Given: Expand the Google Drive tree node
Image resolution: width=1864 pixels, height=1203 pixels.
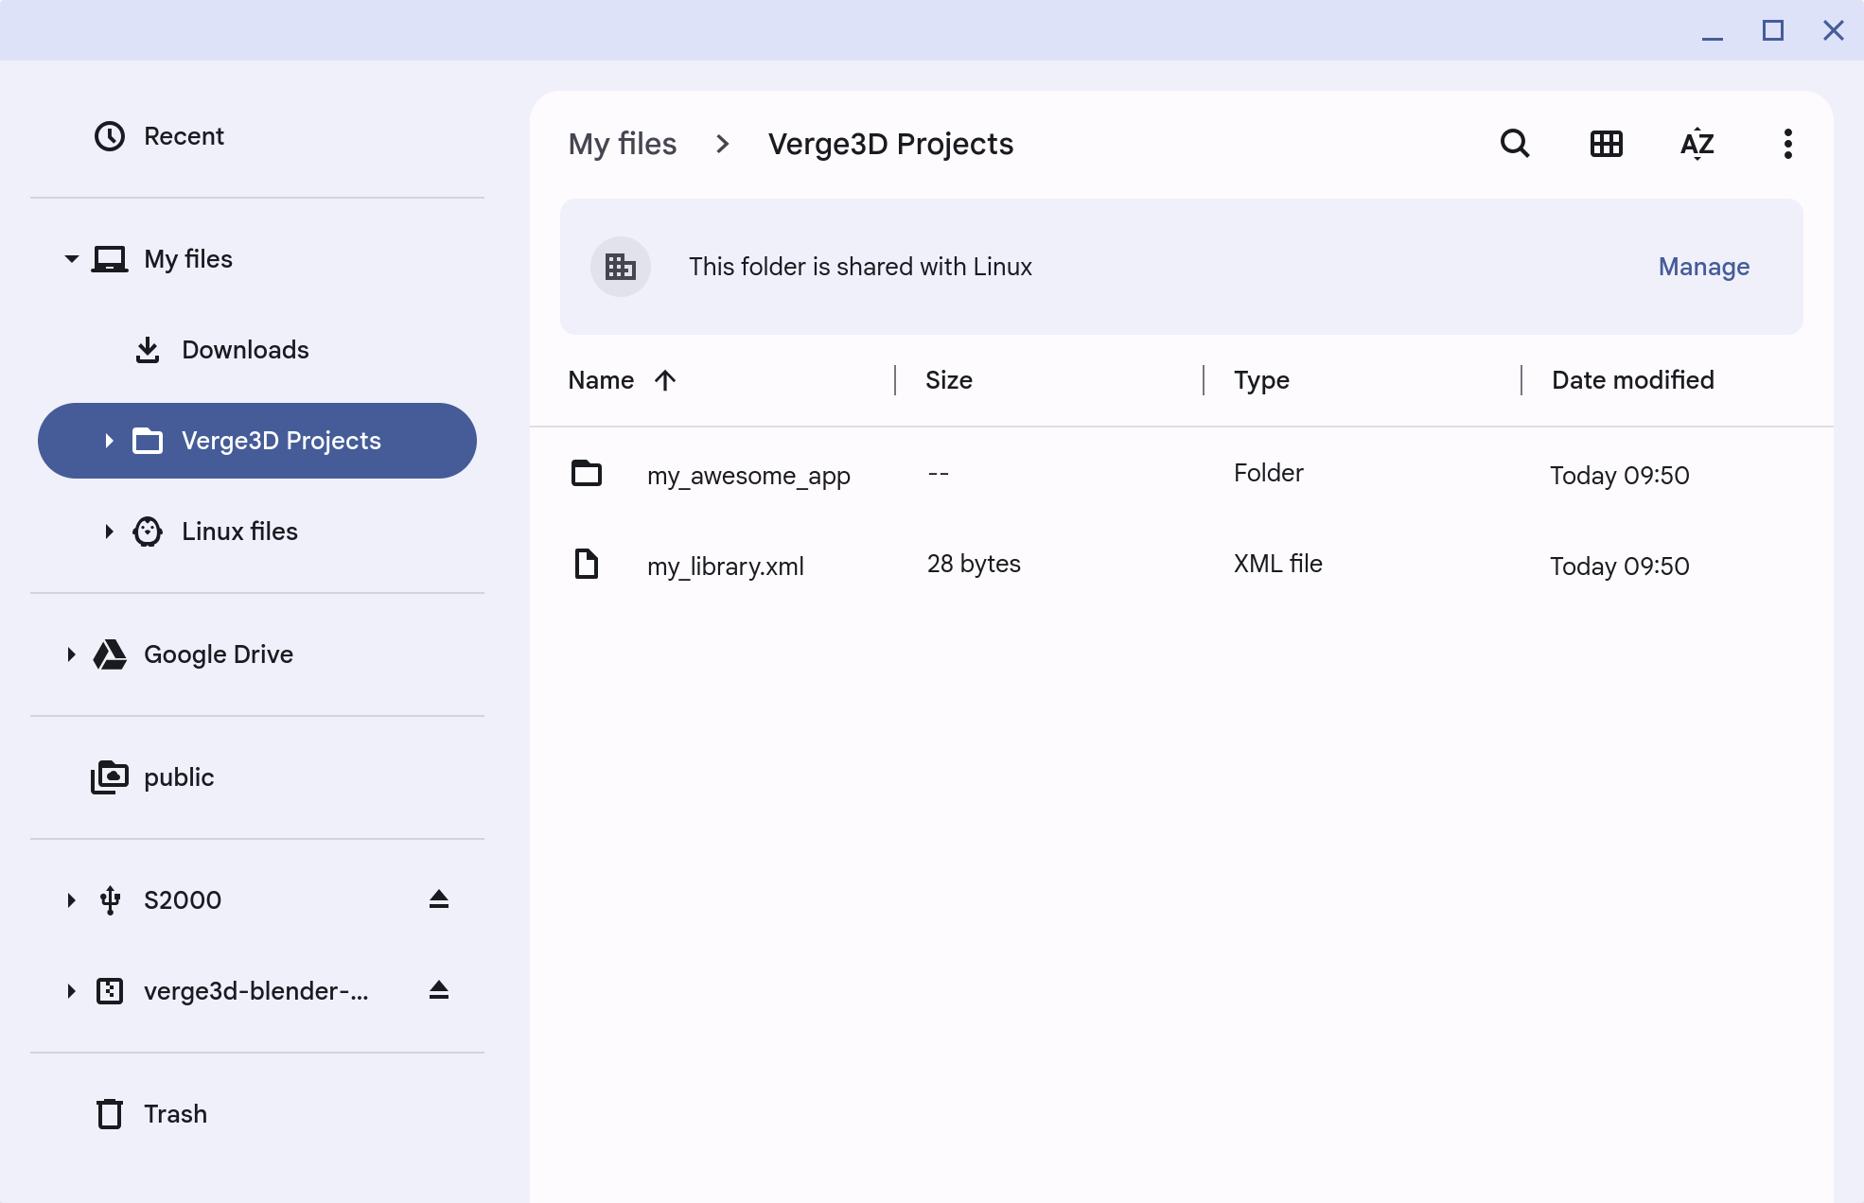Looking at the screenshot, I should tap(71, 654).
